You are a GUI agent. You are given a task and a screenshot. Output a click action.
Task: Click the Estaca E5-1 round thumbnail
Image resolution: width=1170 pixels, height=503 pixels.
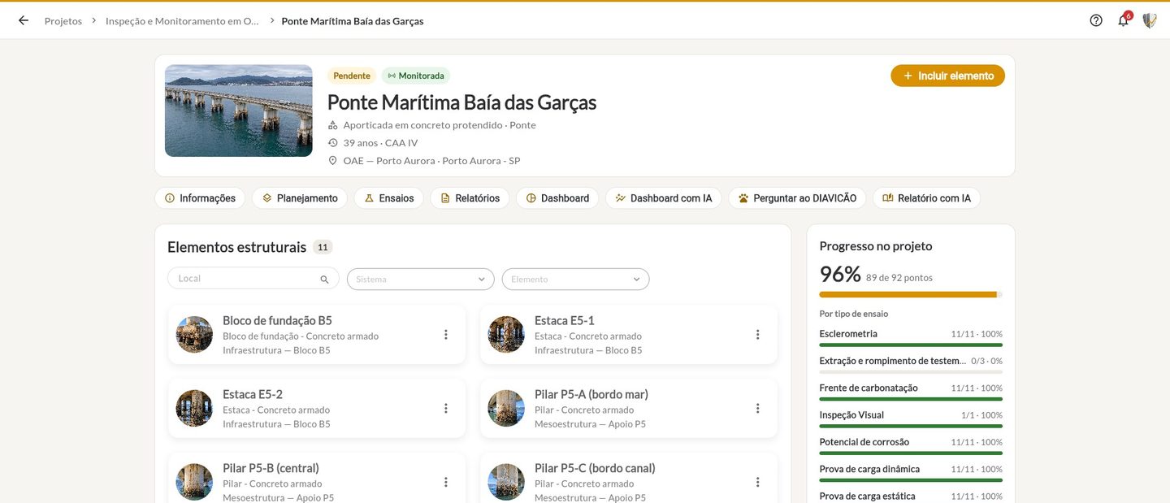[506, 335]
